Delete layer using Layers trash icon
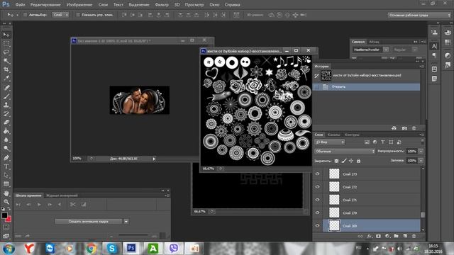Viewport: 454px width, 255px height. [x=414, y=236]
